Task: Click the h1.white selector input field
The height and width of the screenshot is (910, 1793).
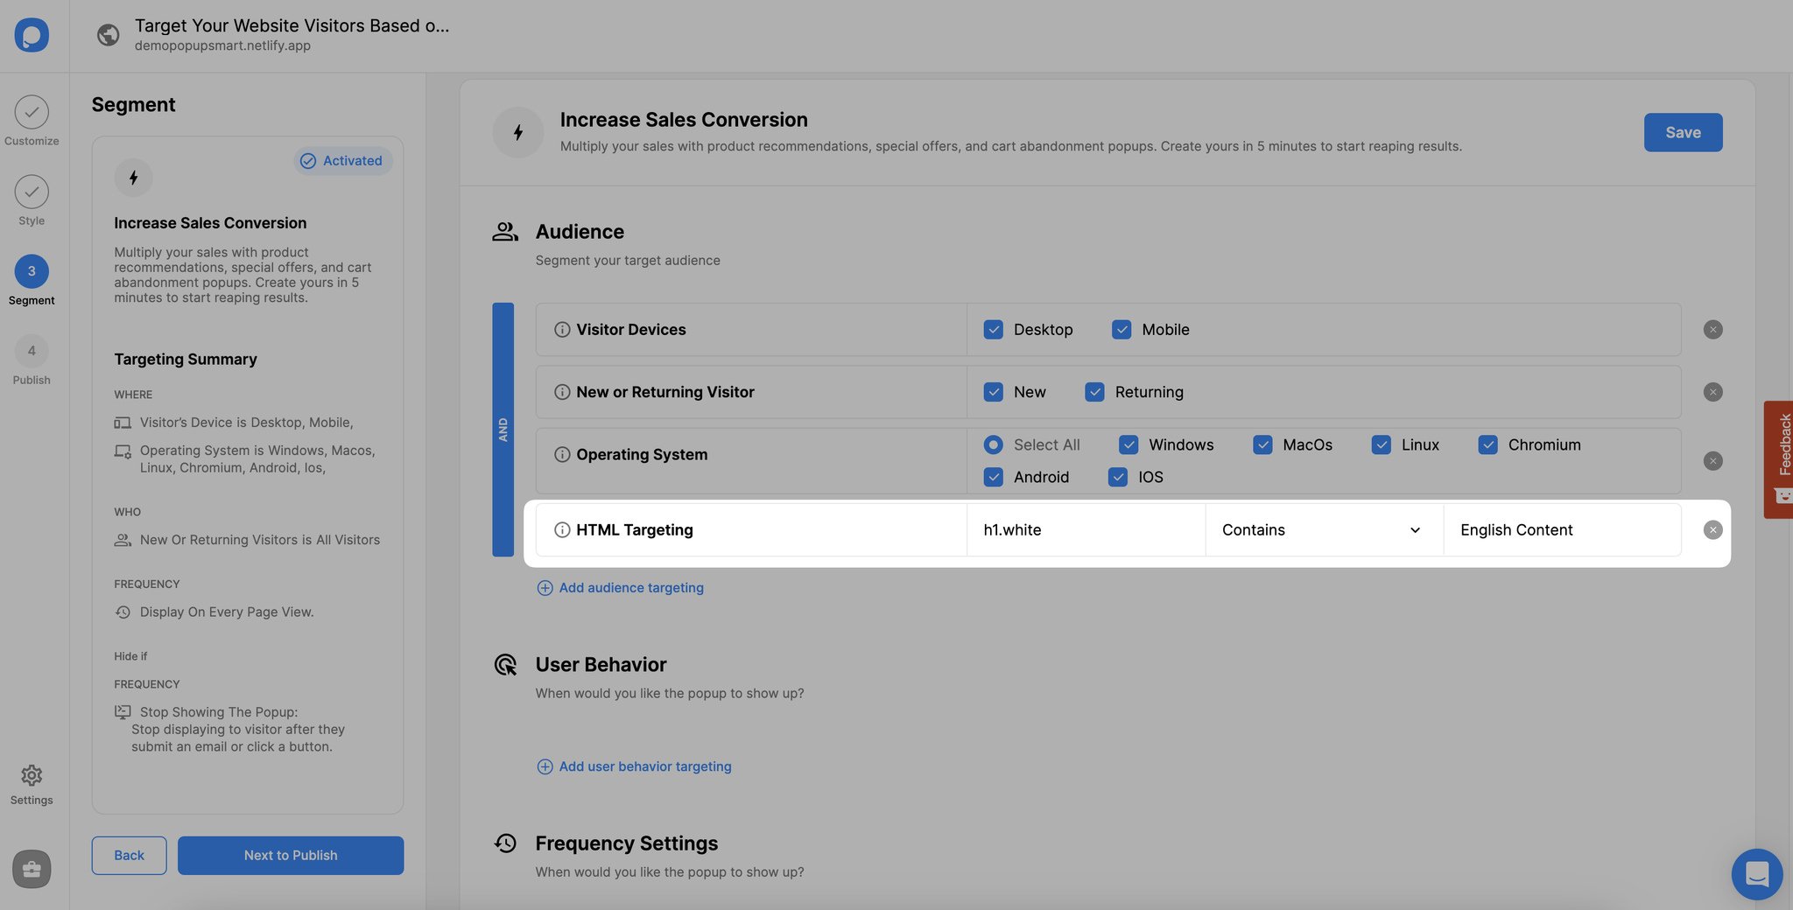Action: click(1086, 529)
